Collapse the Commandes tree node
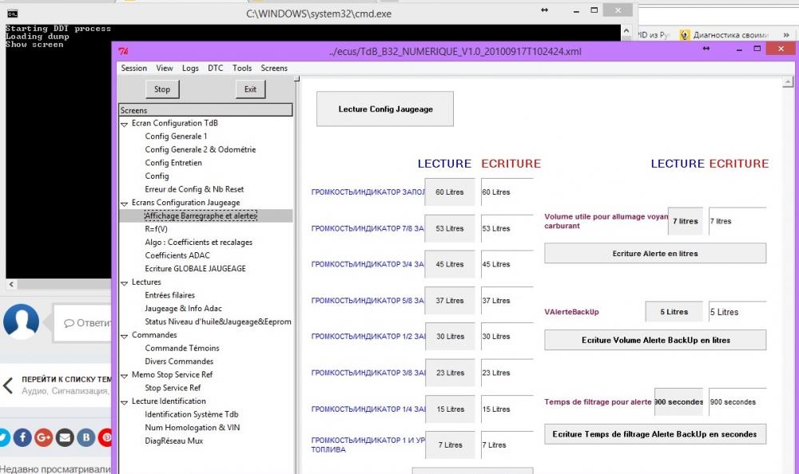799x474 pixels. pyautogui.click(x=125, y=335)
